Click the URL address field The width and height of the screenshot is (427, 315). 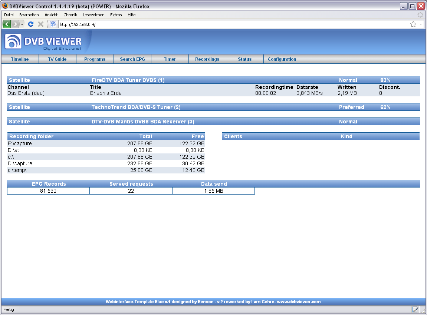coord(230,24)
